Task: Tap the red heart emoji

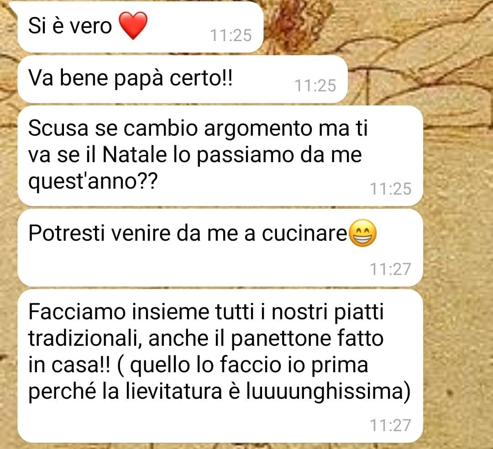Action: click(133, 26)
